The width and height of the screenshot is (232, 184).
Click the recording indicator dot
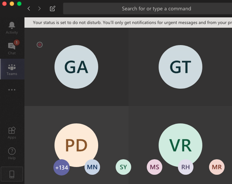pyautogui.click(x=40, y=45)
